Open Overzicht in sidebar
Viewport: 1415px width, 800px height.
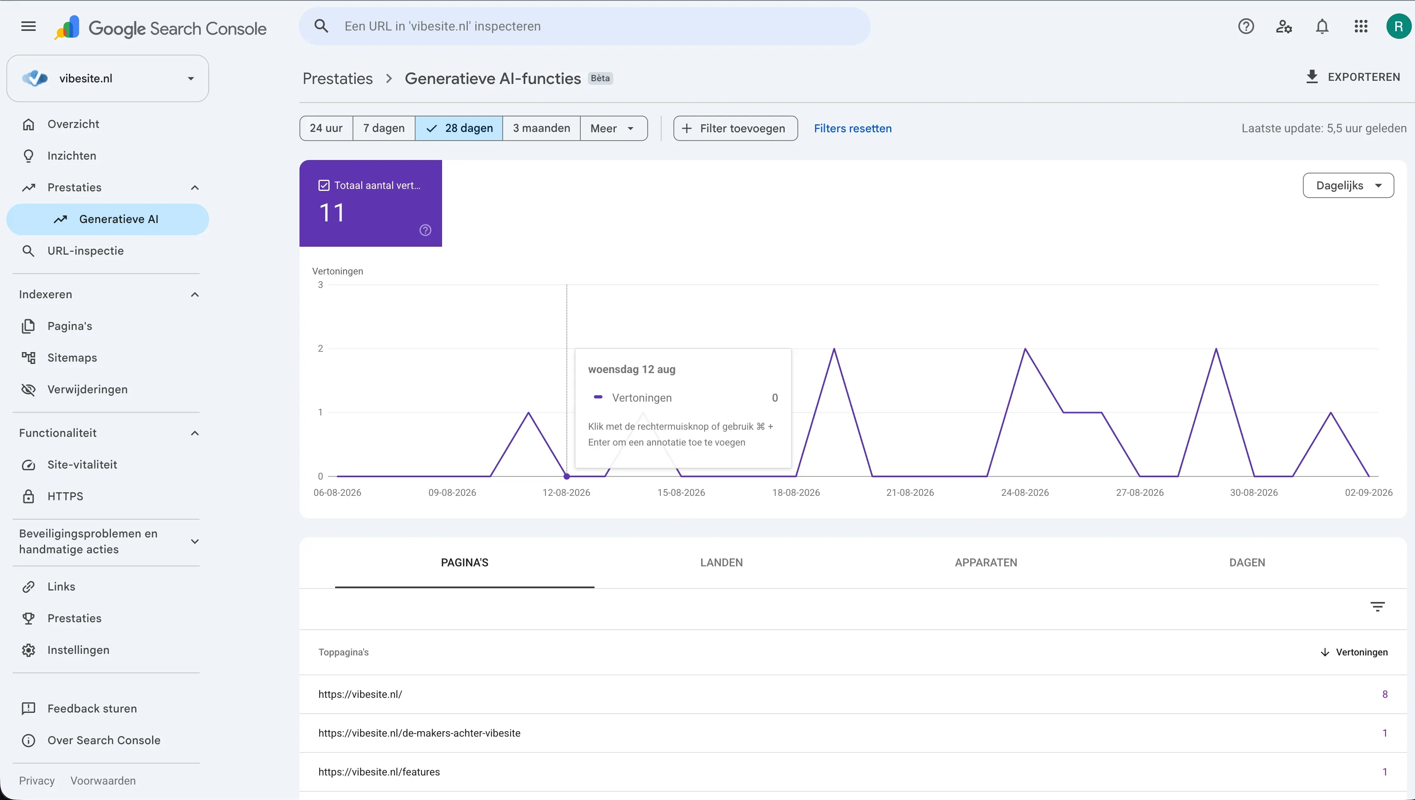pyautogui.click(x=108, y=124)
